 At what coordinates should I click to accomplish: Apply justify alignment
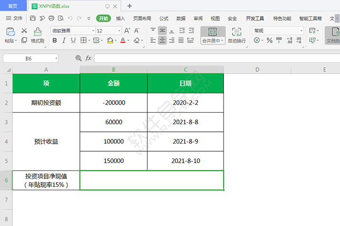coord(181,40)
